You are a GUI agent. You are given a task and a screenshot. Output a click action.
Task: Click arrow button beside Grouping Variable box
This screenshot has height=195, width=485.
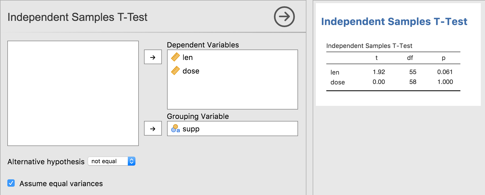153,129
